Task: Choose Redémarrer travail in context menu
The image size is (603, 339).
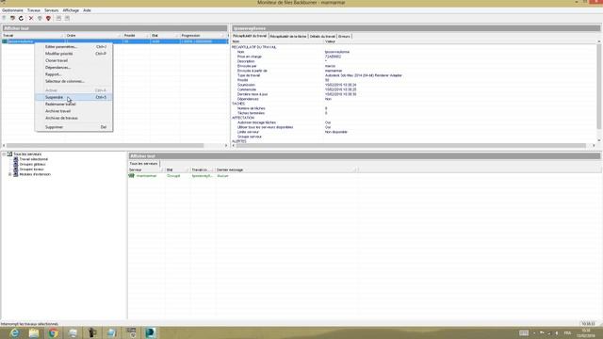Action: (x=73, y=105)
